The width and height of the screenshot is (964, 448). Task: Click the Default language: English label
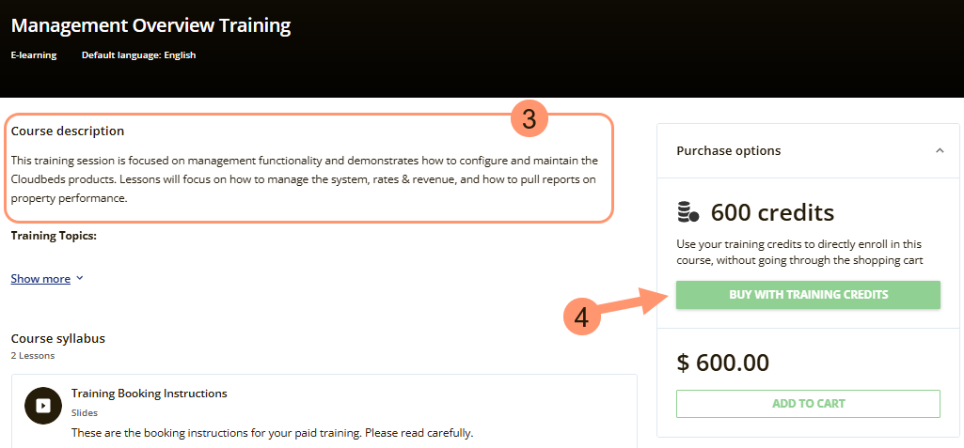pyautogui.click(x=138, y=55)
